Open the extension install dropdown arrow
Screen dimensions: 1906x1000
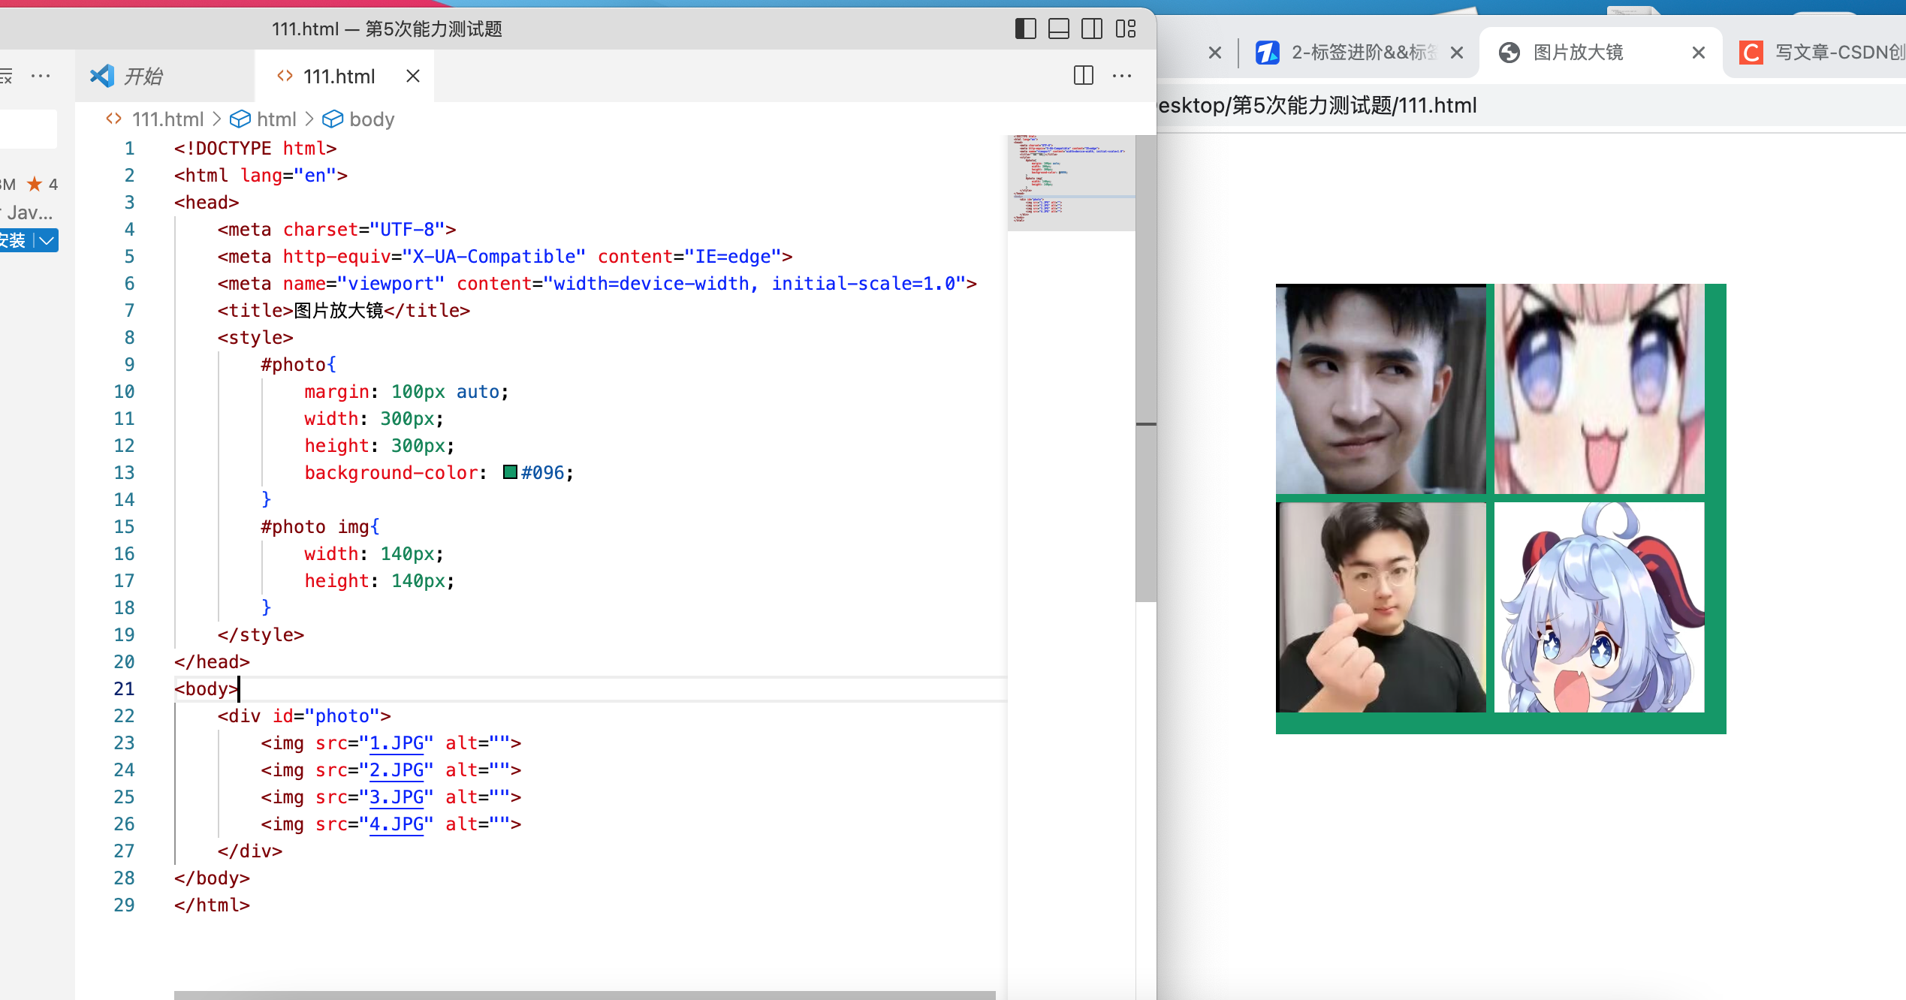point(47,240)
